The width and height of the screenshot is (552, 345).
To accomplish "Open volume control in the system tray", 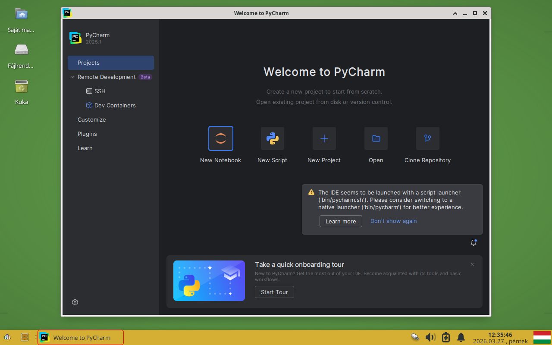I will [430, 337].
